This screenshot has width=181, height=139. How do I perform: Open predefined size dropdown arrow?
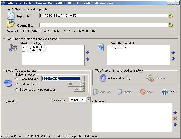tap(82, 79)
